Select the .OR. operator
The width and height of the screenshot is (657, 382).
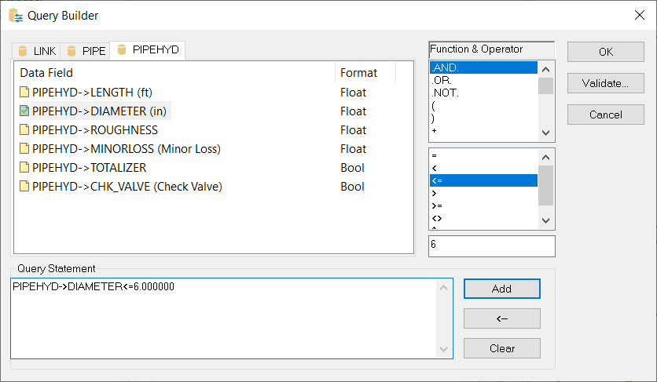pos(440,80)
